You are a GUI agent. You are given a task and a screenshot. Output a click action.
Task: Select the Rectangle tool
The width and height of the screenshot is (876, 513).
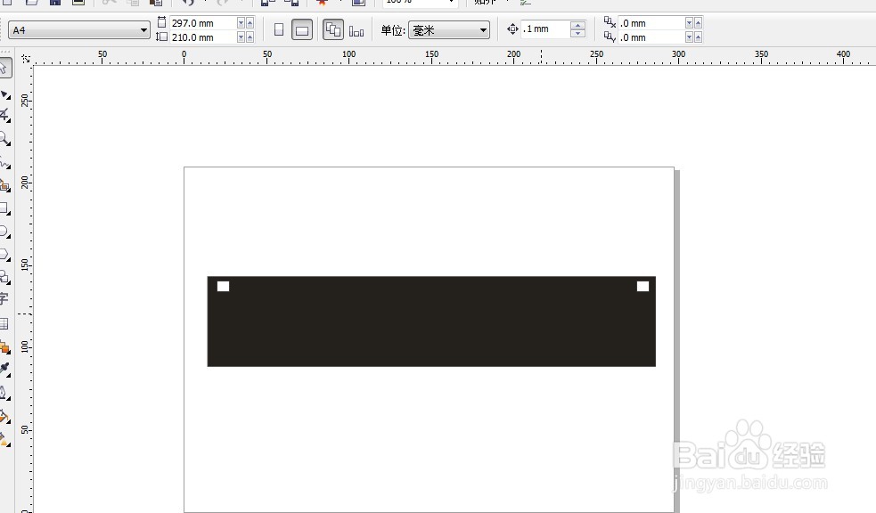tap(7, 210)
